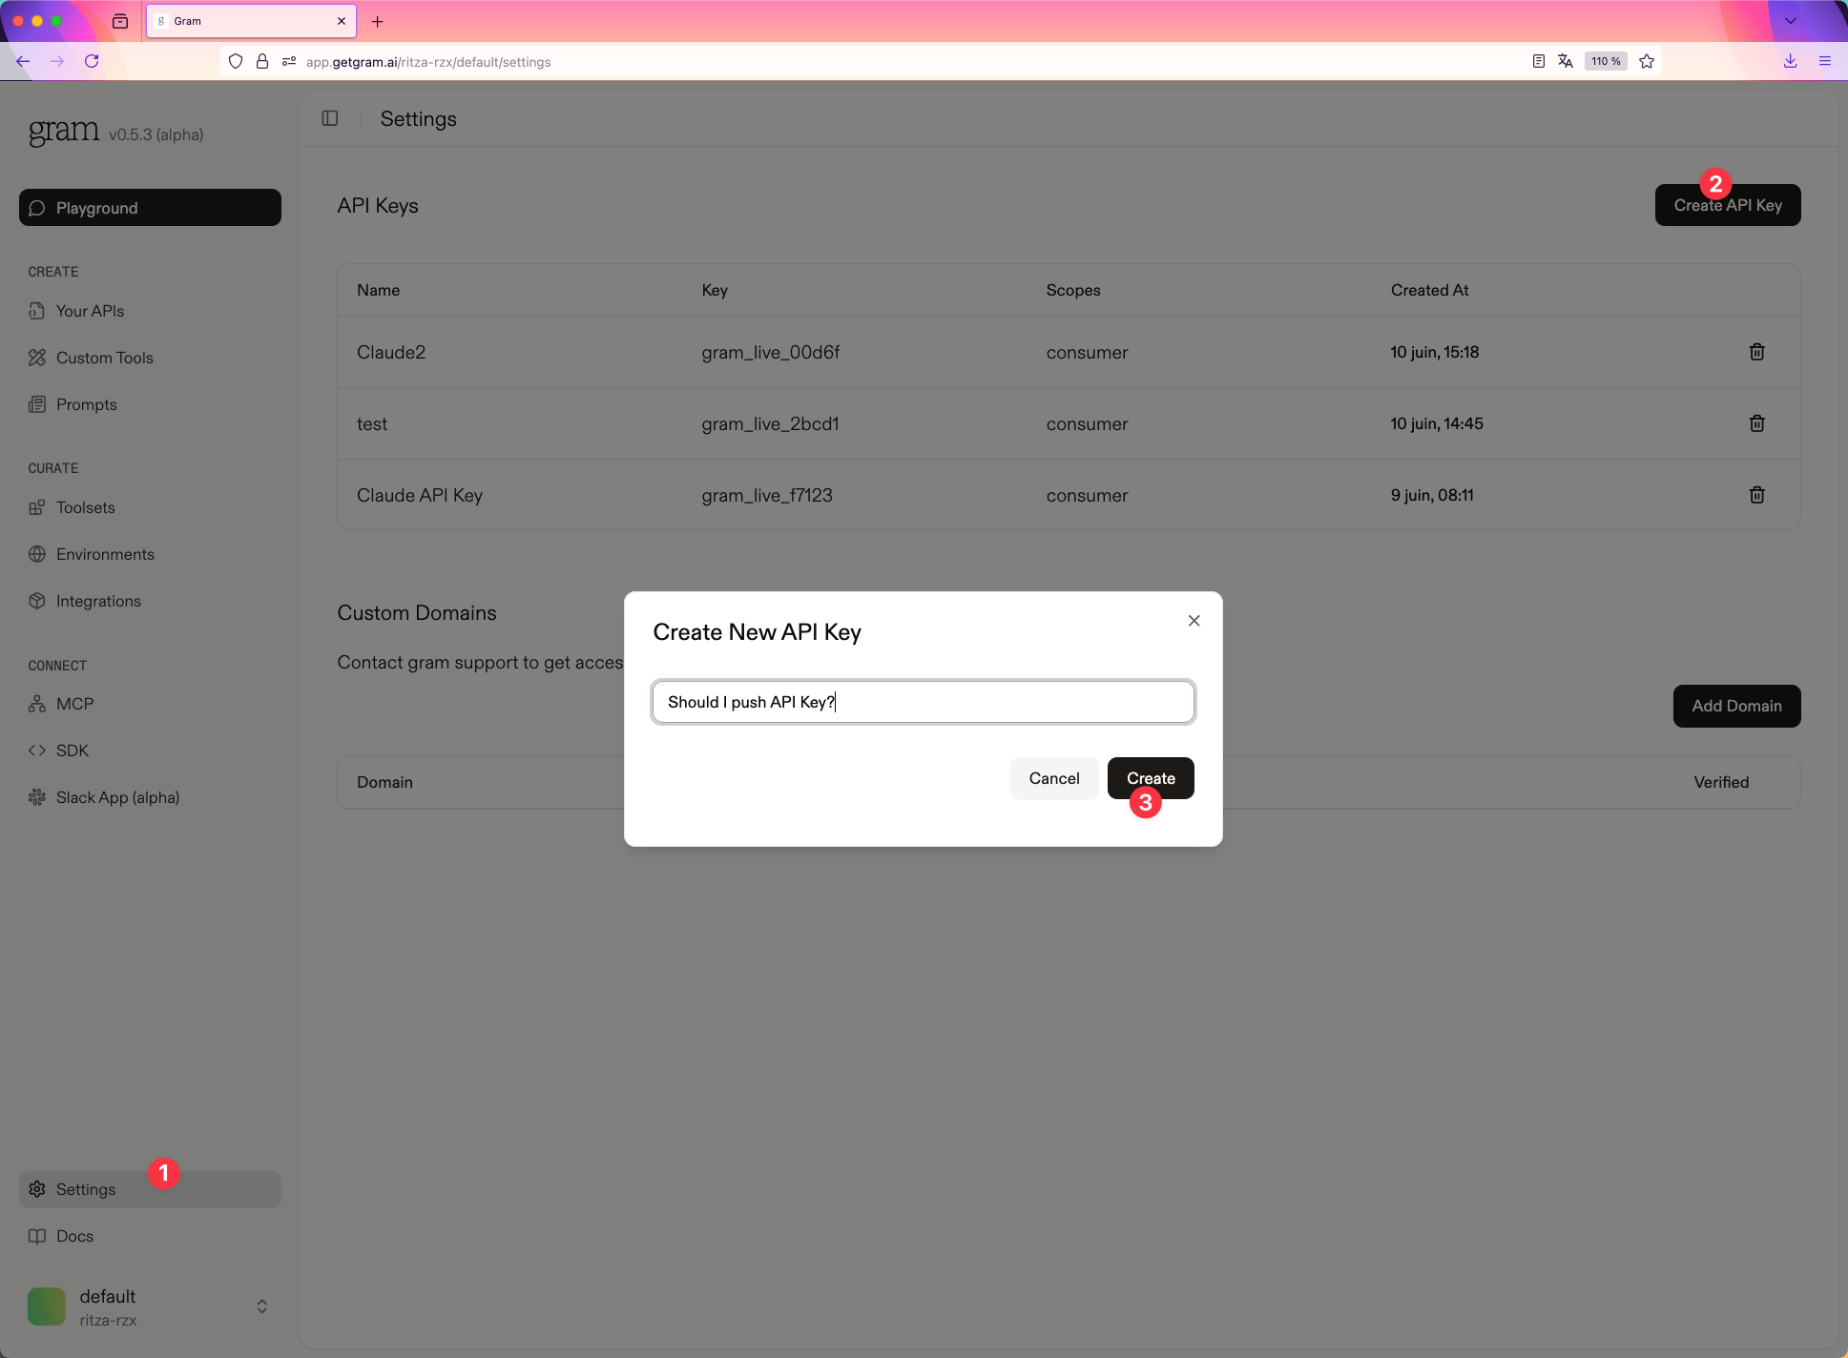Click the Slack logo icon
The height and width of the screenshot is (1358, 1848).
pyautogui.click(x=37, y=797)
